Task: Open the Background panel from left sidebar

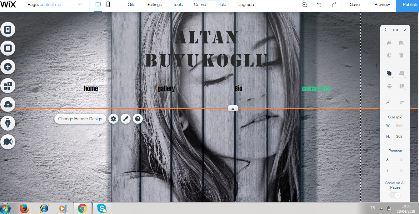Action: [x=8, y=48]
